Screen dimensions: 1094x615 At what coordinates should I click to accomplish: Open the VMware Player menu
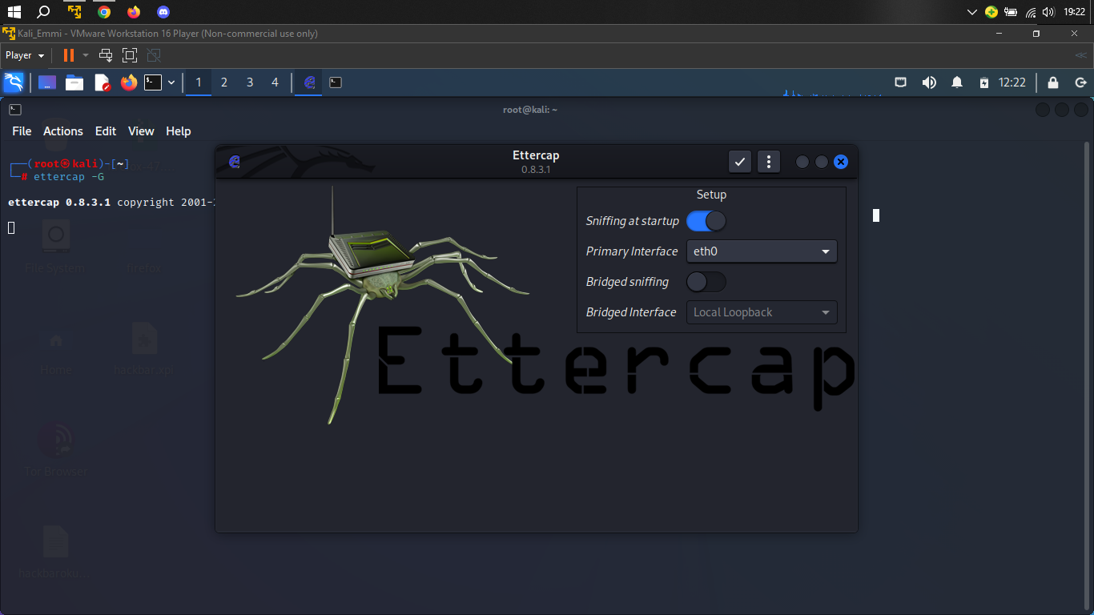[25, 55]
